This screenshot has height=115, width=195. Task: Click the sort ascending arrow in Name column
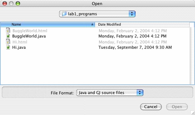pos(92,24)
